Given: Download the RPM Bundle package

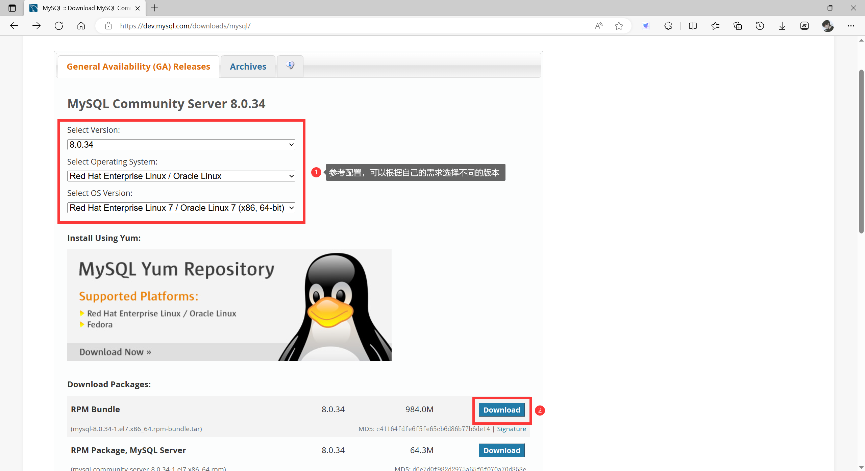Looking at the screenshot, I should [502, 410].
